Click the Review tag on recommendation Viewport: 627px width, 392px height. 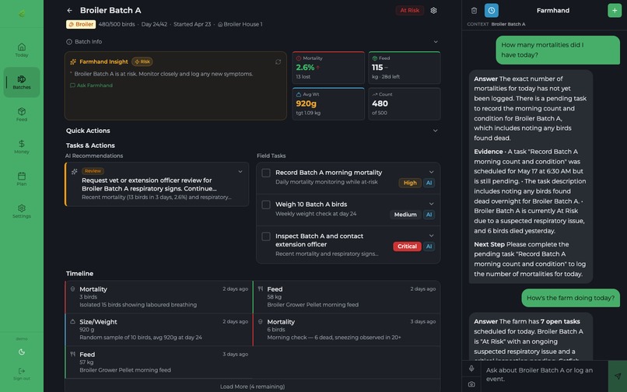pos(93,171)
